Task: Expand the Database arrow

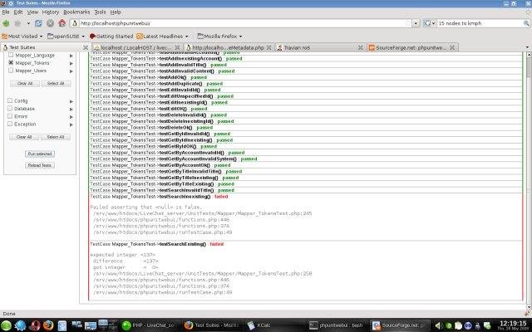Action: 71,109
